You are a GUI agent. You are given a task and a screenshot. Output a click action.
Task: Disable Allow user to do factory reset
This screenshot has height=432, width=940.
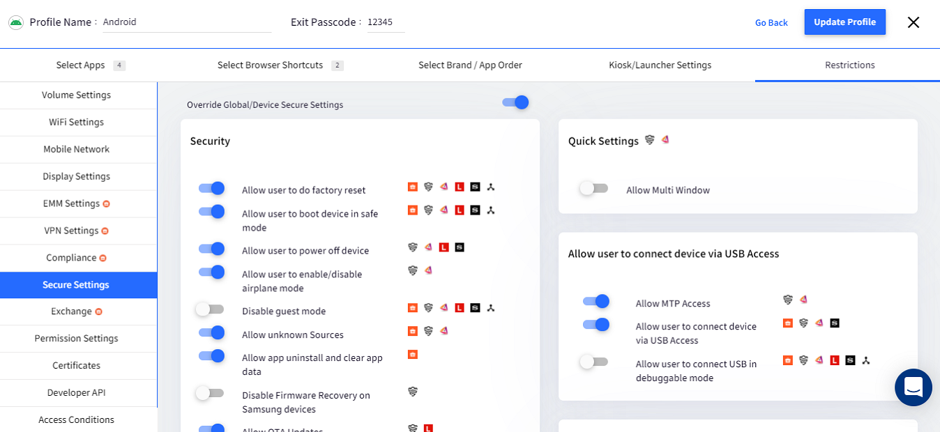click(211, 188)
